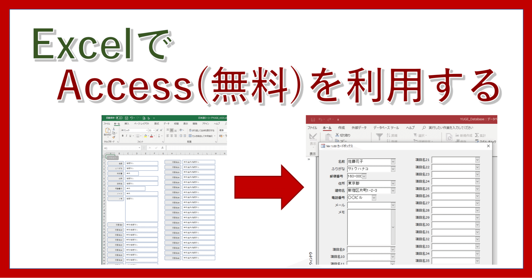This screenshot has height=278, width=532.
Task: Click the Excel paste clipboard icon
Action: click(108, 130)
